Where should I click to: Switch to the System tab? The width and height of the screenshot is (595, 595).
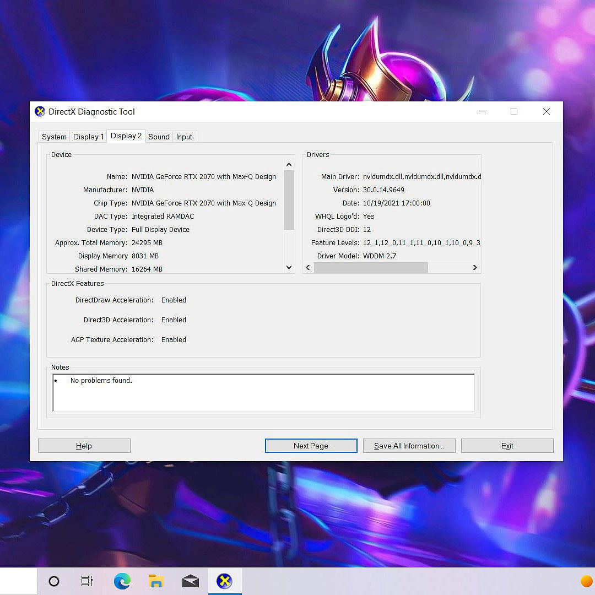coord(54,137)
